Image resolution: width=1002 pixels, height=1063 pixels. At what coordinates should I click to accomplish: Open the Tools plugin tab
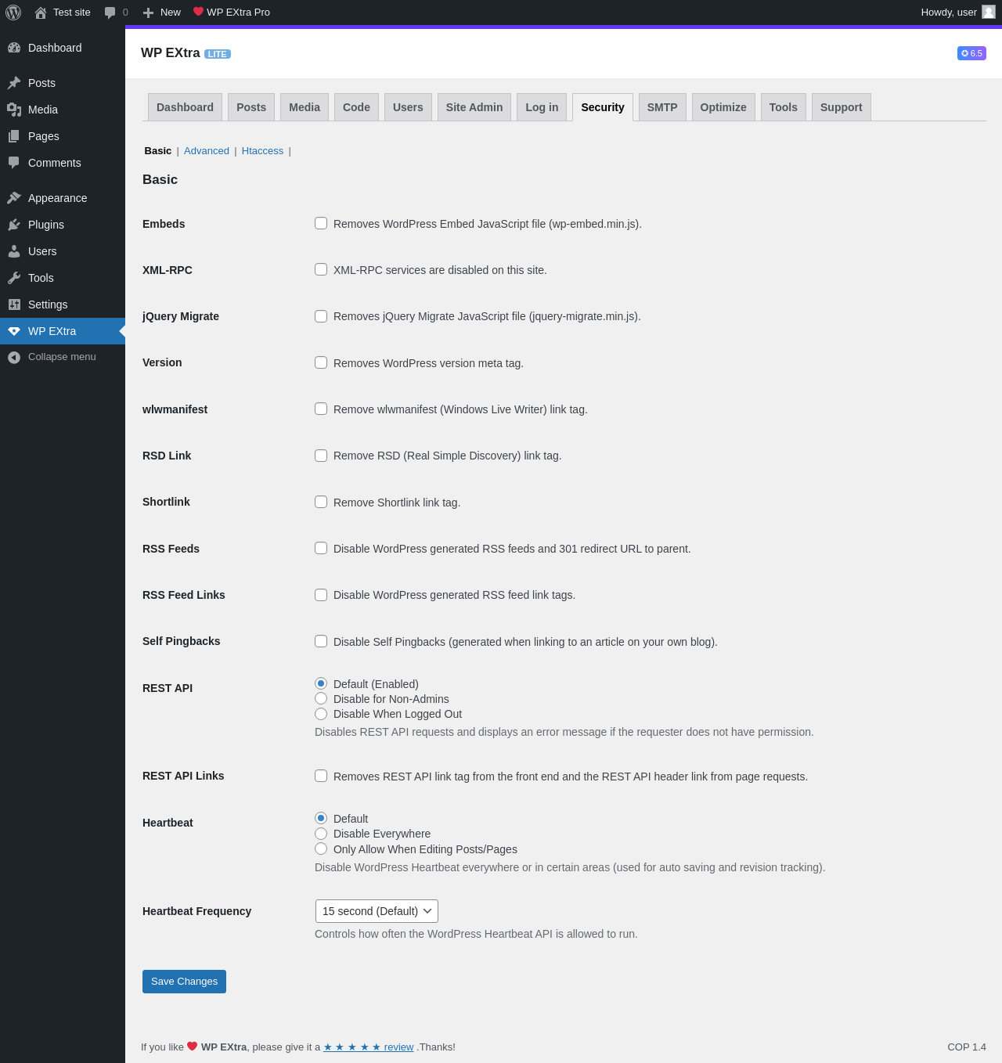tap(784, 107)
